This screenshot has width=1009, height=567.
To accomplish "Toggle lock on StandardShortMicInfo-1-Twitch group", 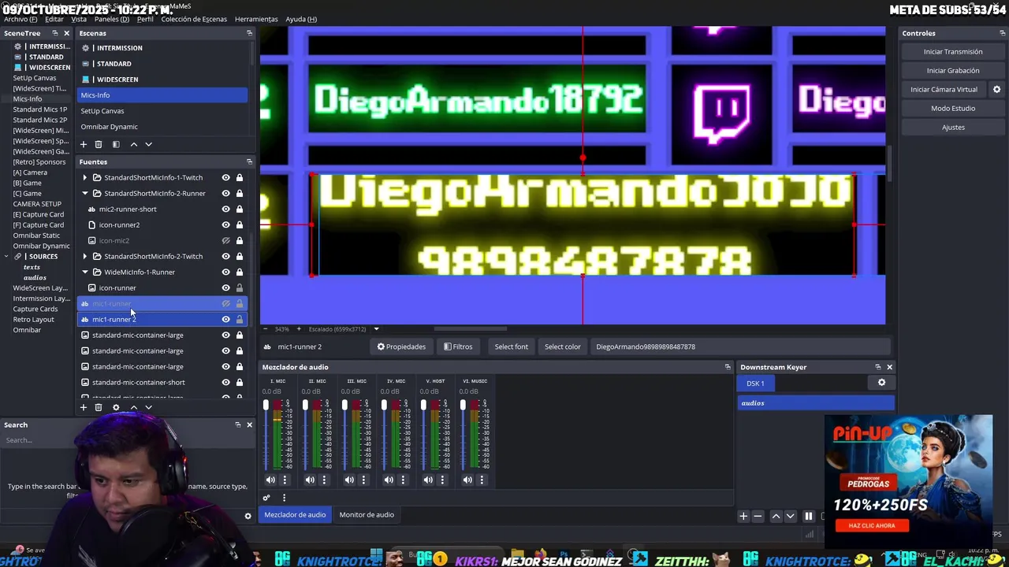I will click(240, 178).
